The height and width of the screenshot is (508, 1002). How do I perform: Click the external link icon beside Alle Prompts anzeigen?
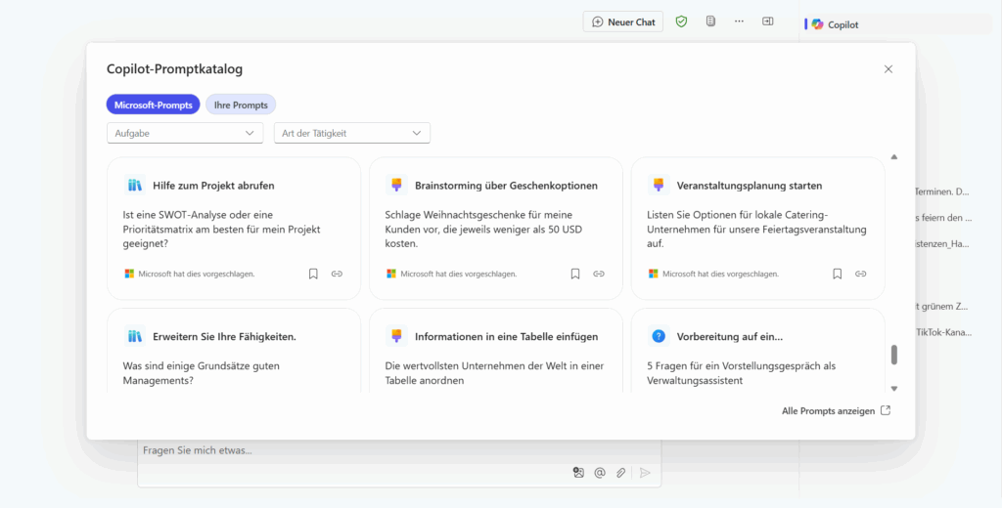(886, 410)
